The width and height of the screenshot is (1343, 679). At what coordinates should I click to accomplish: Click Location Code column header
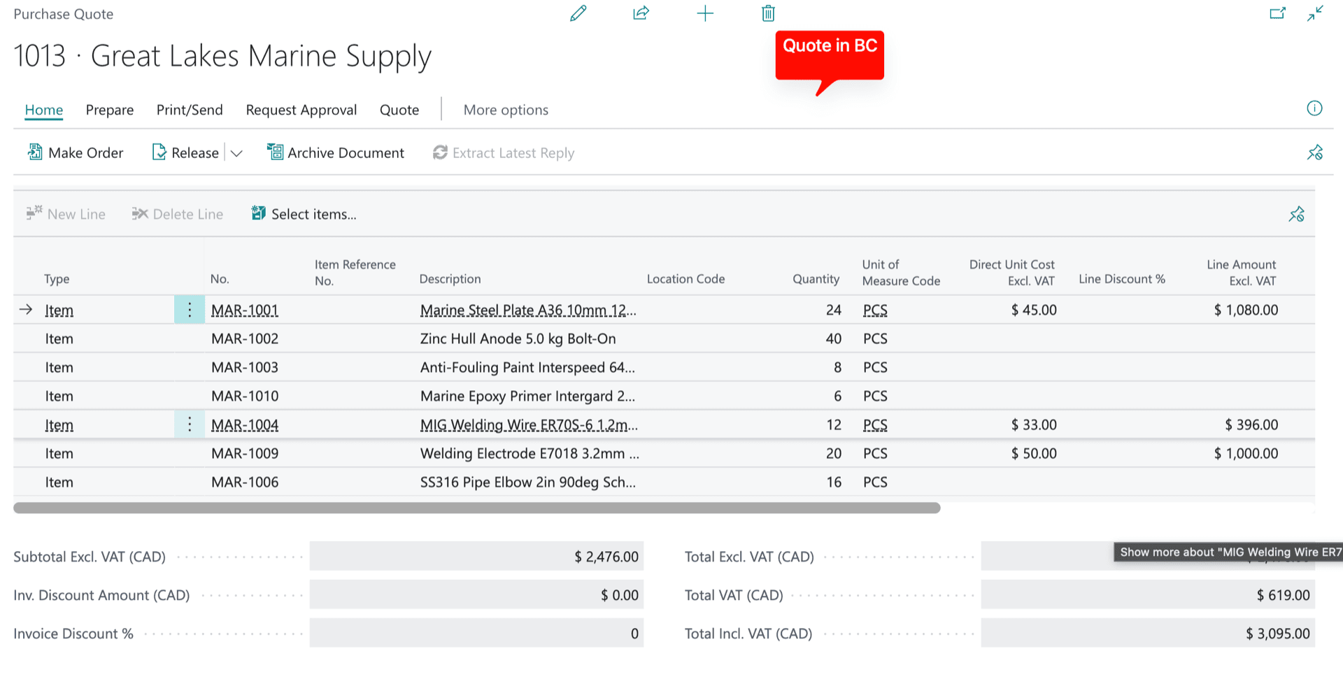click(685, 278)
